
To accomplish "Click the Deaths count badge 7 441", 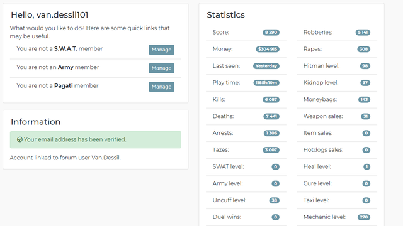I will 271,116.
